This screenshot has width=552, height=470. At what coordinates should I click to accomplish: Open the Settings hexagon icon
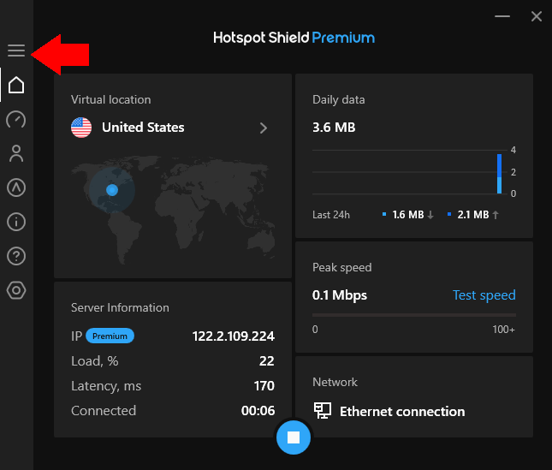coord(16,290)
